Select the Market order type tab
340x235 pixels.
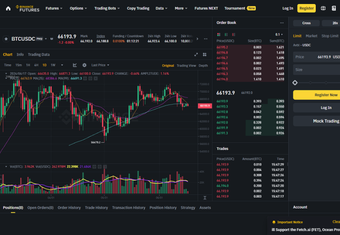tap(311, 36)
